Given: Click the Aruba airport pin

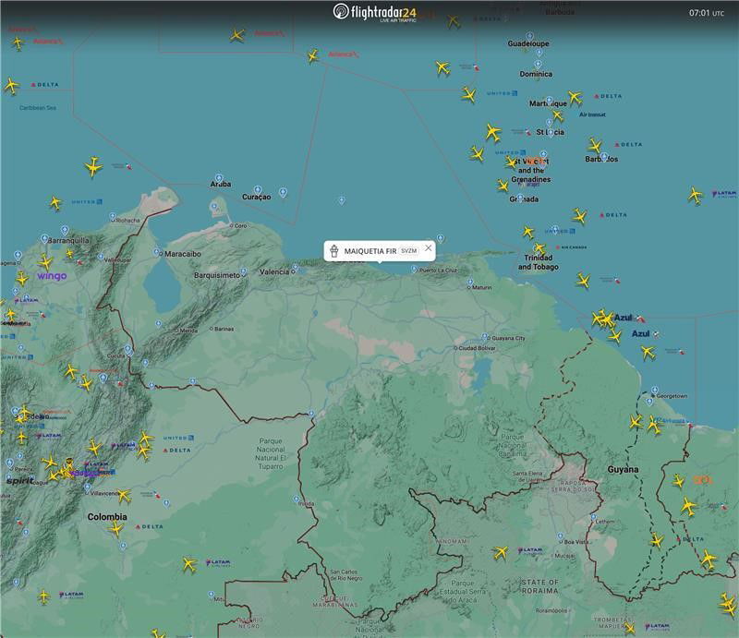Looking at the screenshot, I should pos(217,175).
